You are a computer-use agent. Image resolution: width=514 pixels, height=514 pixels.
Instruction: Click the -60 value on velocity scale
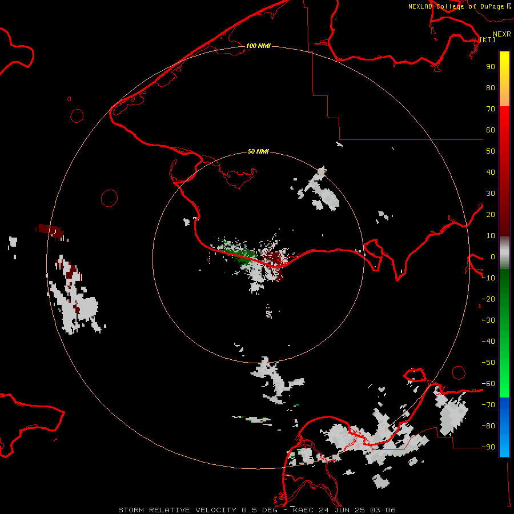coord(488,384)
